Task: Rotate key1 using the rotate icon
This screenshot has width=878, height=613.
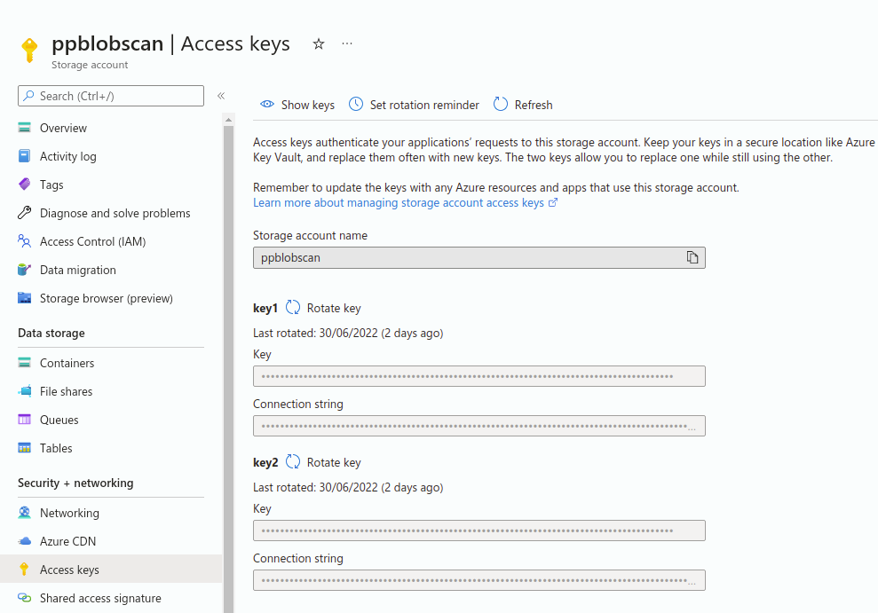Action: [293, 308]
